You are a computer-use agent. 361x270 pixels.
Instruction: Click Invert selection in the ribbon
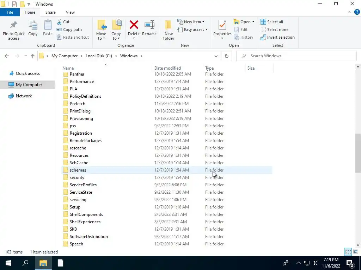pos(277,37)
